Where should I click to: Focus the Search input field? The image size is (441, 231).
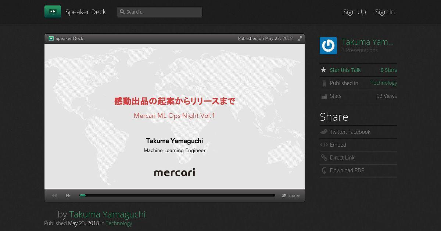point(159,12)
